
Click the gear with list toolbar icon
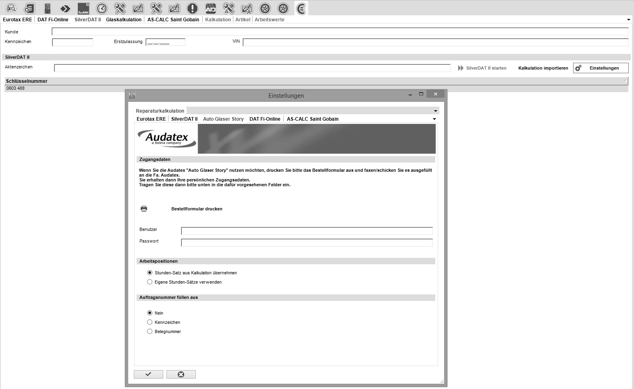click(29, 8)
